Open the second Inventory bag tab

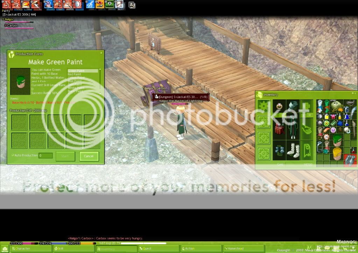pos(264,122)
